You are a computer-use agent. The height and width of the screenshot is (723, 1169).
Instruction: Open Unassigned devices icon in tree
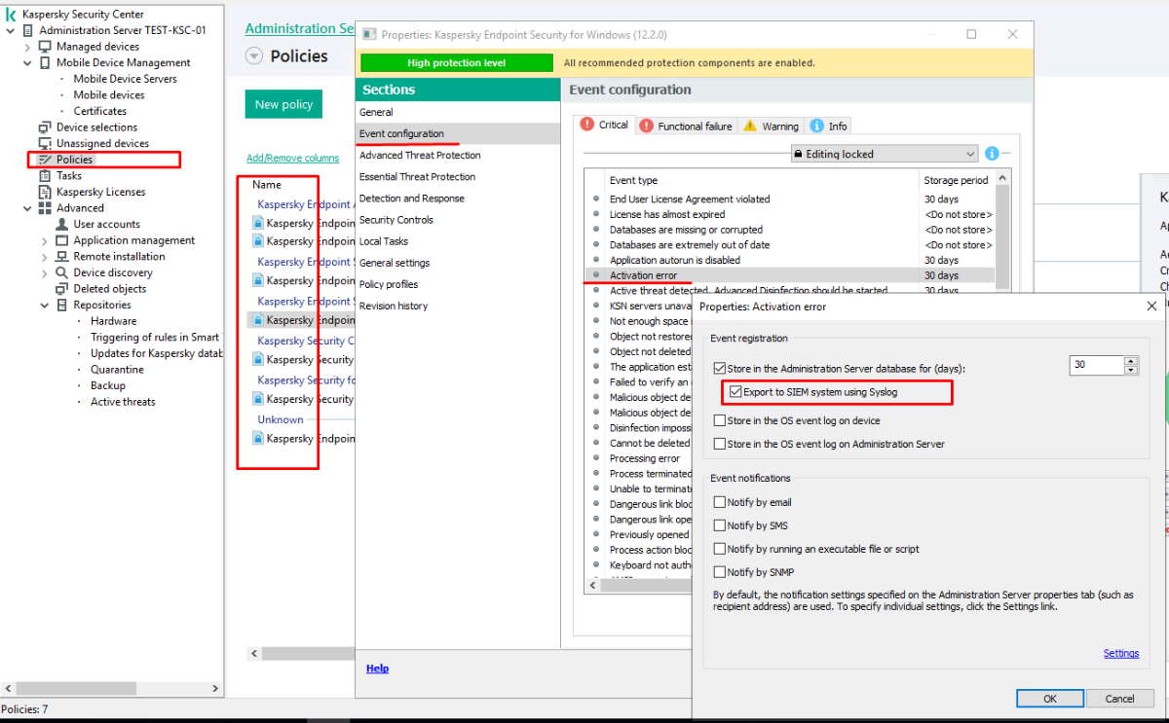click(x=45, y=143)
